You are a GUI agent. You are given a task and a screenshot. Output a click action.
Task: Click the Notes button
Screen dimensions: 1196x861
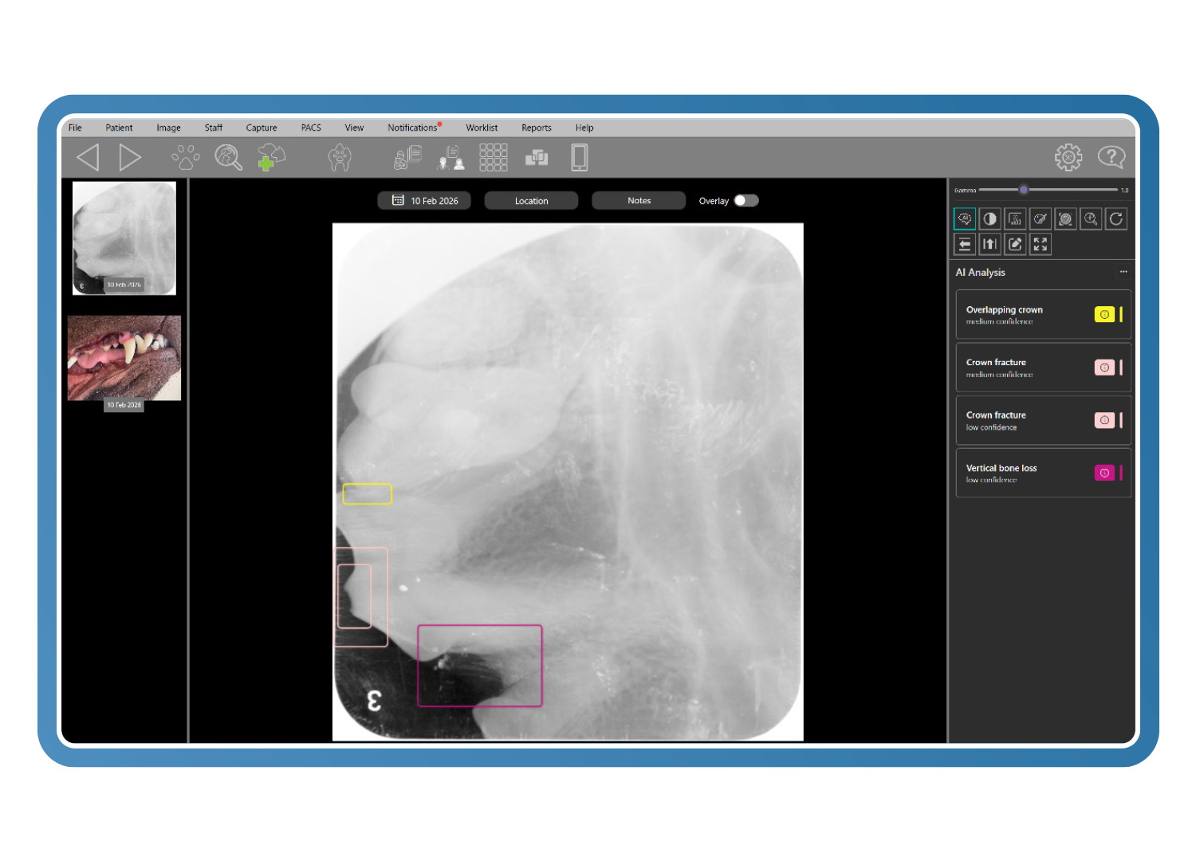638,200
